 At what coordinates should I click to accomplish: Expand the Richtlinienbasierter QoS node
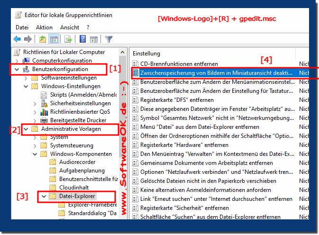tap(35, 112)
